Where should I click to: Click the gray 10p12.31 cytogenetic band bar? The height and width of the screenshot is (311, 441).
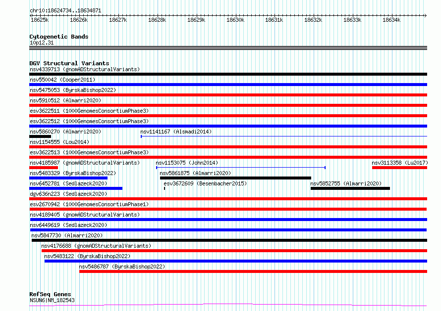pyautogui.click(x=228, y=48)
